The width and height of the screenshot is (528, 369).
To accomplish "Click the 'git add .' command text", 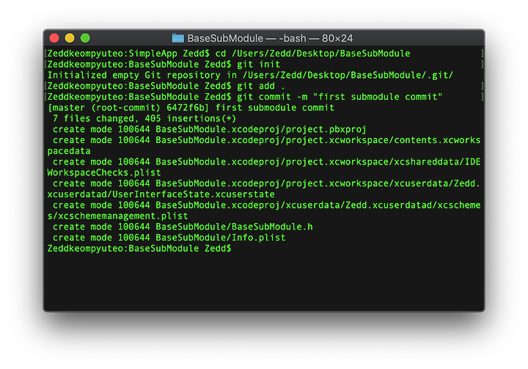I will [261, 86].
